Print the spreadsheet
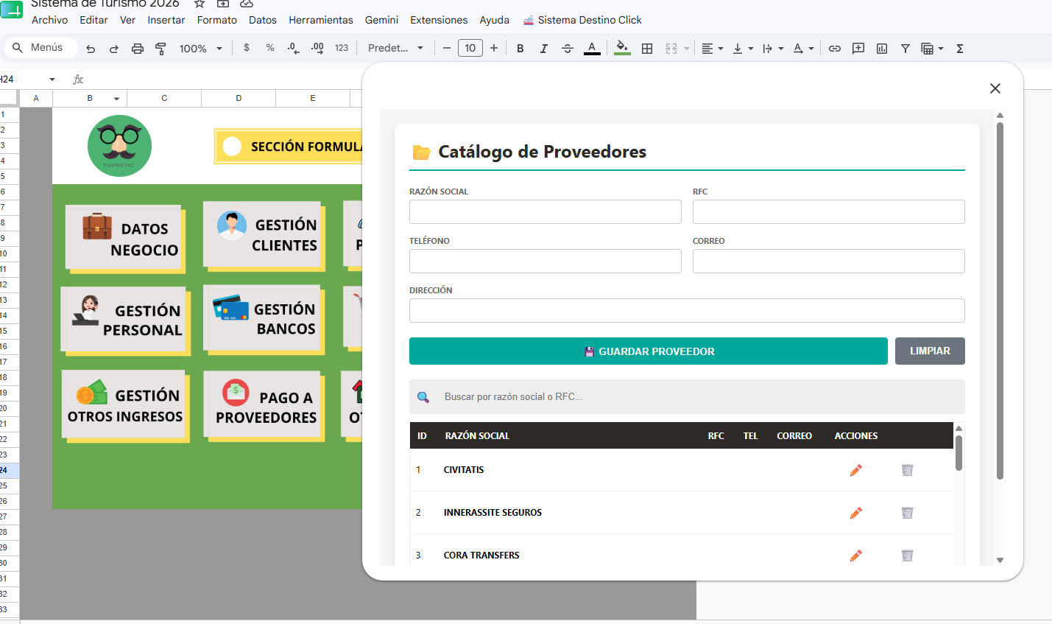This screenshot has height=624, width=1052. tap(138, 49)
